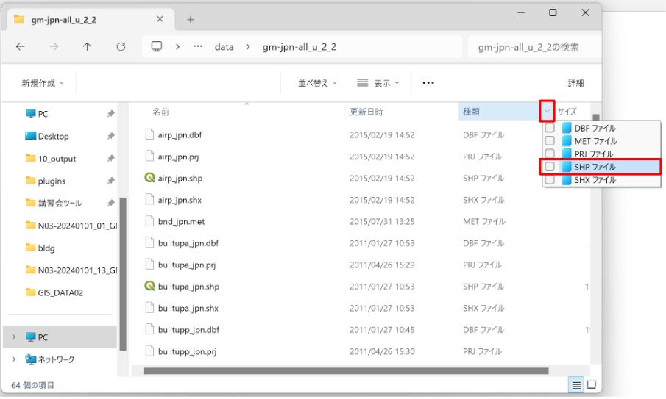Select file builtupa_jpn.shx
This screenshot has height=399, width=666.
point(188,308)
